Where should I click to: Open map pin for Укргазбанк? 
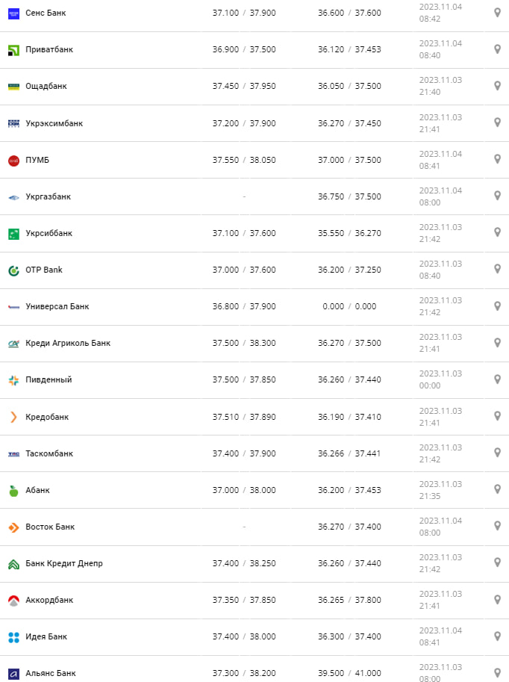tap(497, 196)
